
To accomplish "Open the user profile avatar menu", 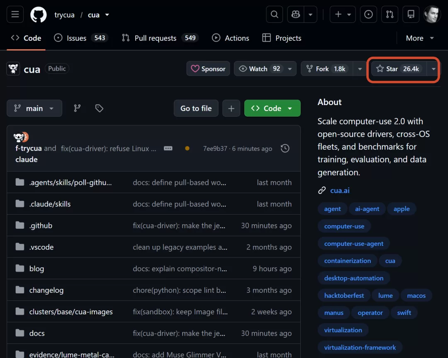I will 432,14.
